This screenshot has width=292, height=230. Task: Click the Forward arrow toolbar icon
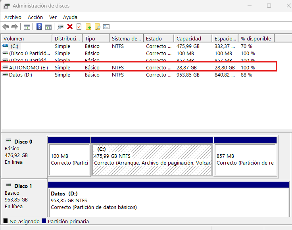[15, 27]
